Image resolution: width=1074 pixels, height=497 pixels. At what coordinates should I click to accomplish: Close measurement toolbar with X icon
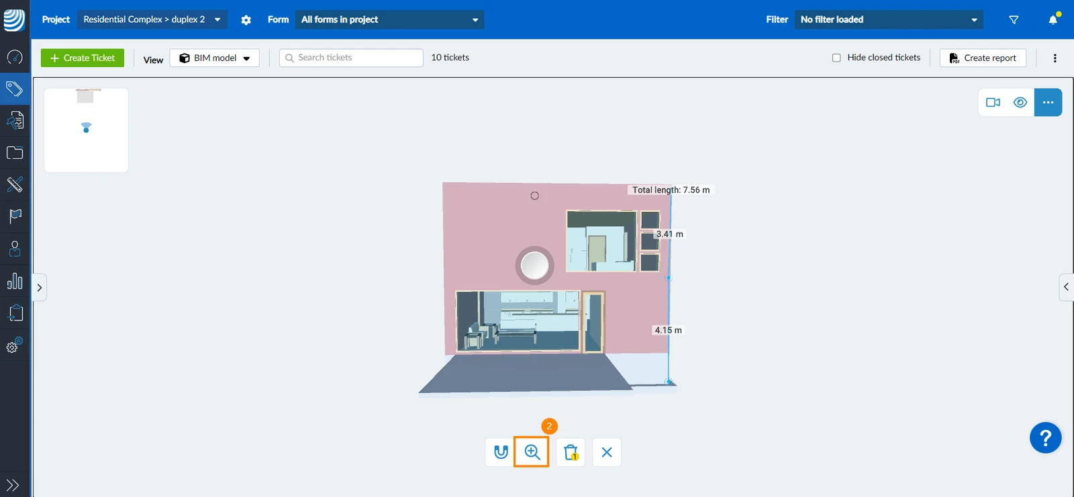[x=607, y=452]
